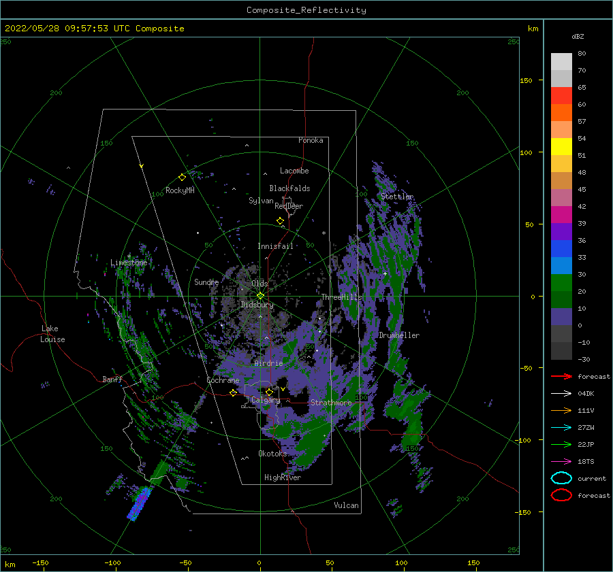613x572 pixels.
Task: Click the yellow diamond marker at RockyMH
Action: coord(182,178)
